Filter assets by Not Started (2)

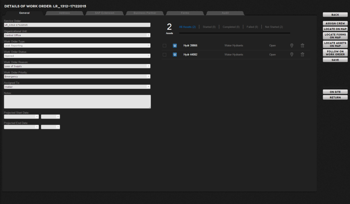point(274,27)
